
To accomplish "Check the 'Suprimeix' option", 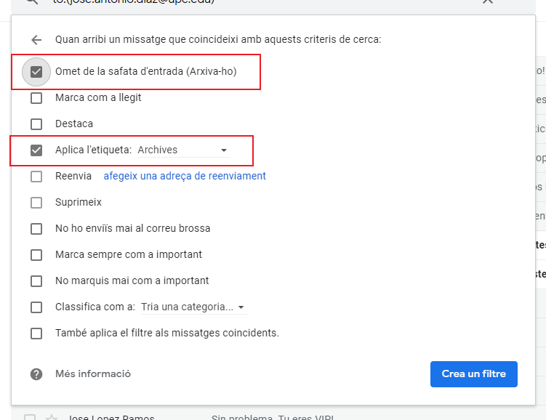I will 36,203.
